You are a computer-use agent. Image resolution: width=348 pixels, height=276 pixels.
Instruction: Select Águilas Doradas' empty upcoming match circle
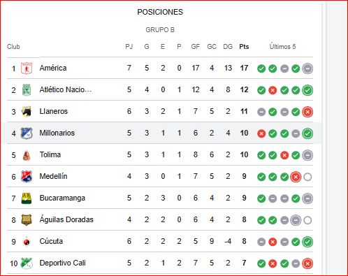click(307, 220)
